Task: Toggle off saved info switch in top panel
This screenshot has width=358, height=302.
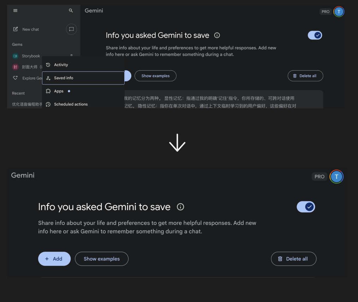Action: (315, 35)
